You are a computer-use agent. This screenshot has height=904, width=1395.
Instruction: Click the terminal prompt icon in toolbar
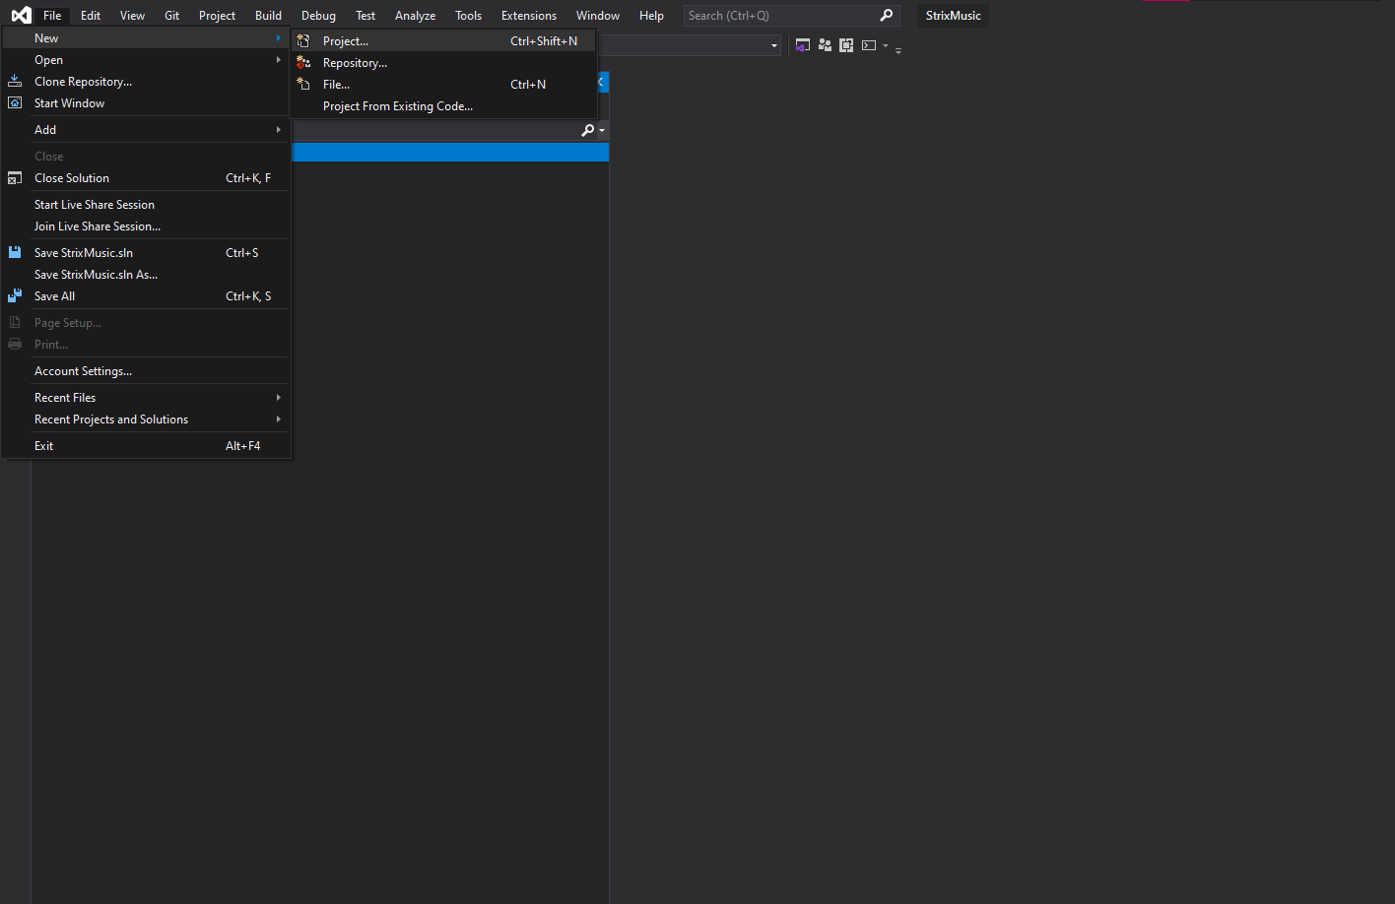pos(869,45)
